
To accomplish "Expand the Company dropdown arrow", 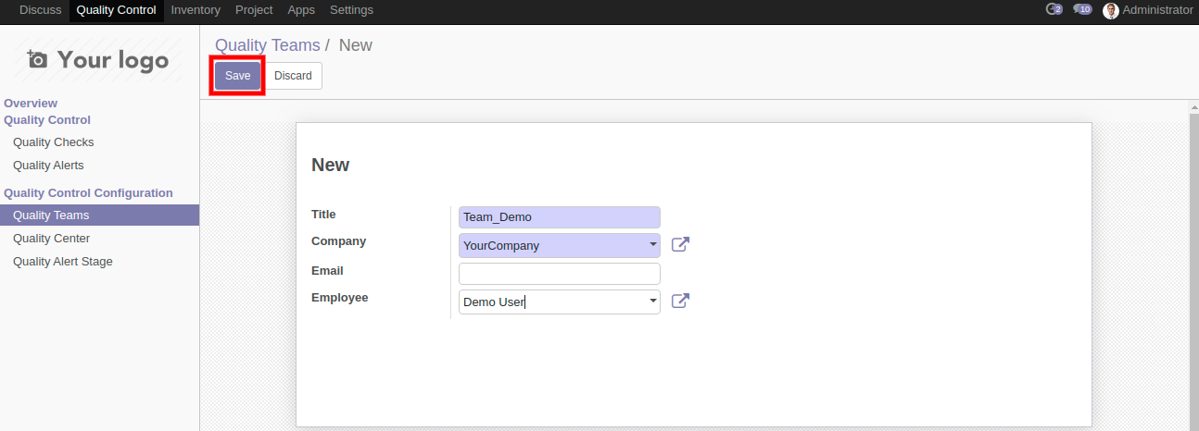I will 653,246.
